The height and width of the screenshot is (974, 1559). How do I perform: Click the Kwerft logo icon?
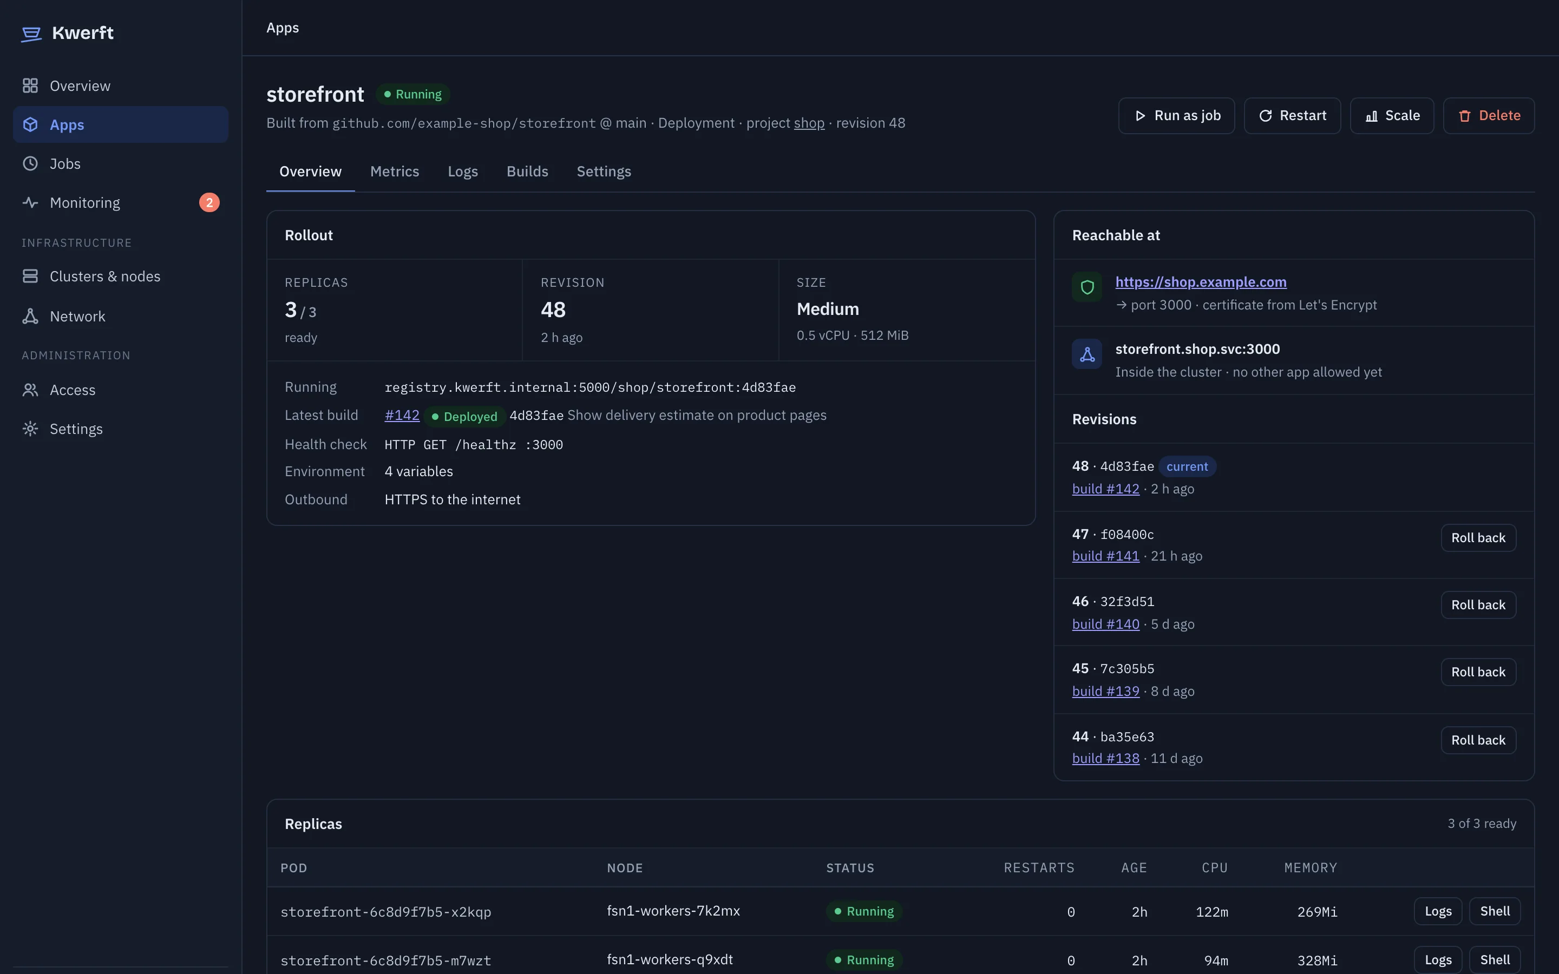point(31,34)
